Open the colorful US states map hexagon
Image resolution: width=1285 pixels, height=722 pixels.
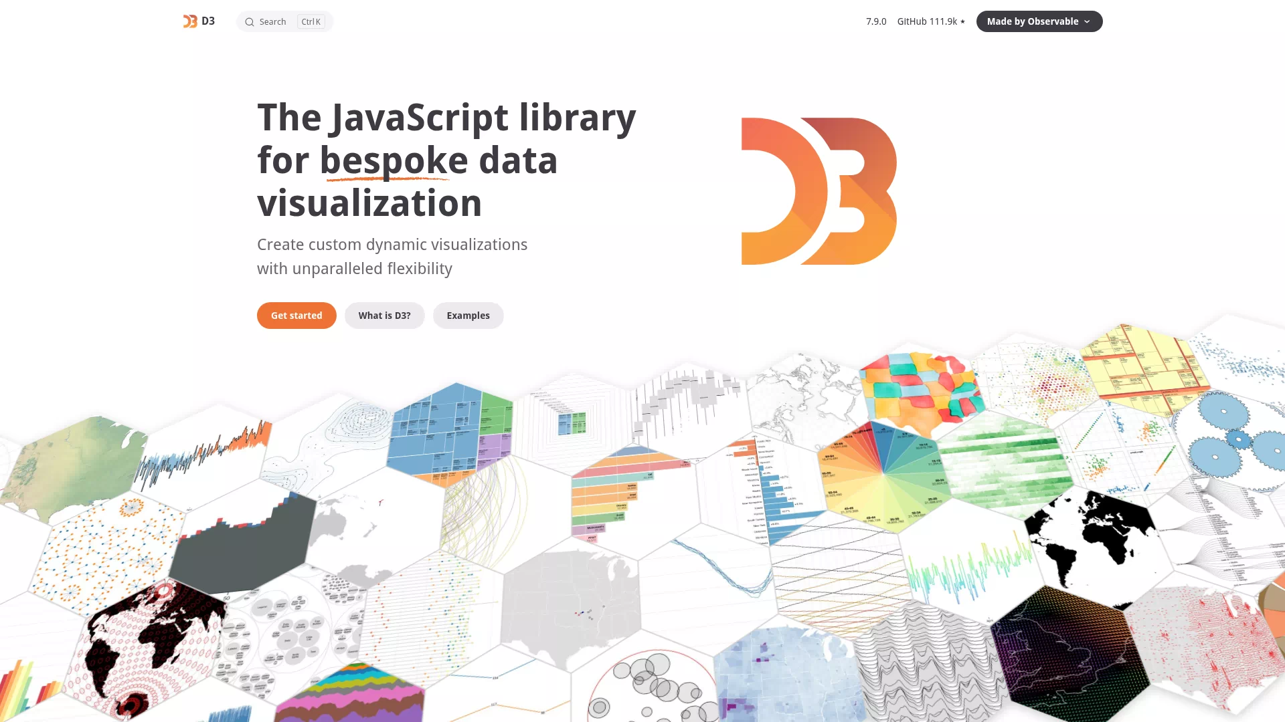(x=922, y=394)
